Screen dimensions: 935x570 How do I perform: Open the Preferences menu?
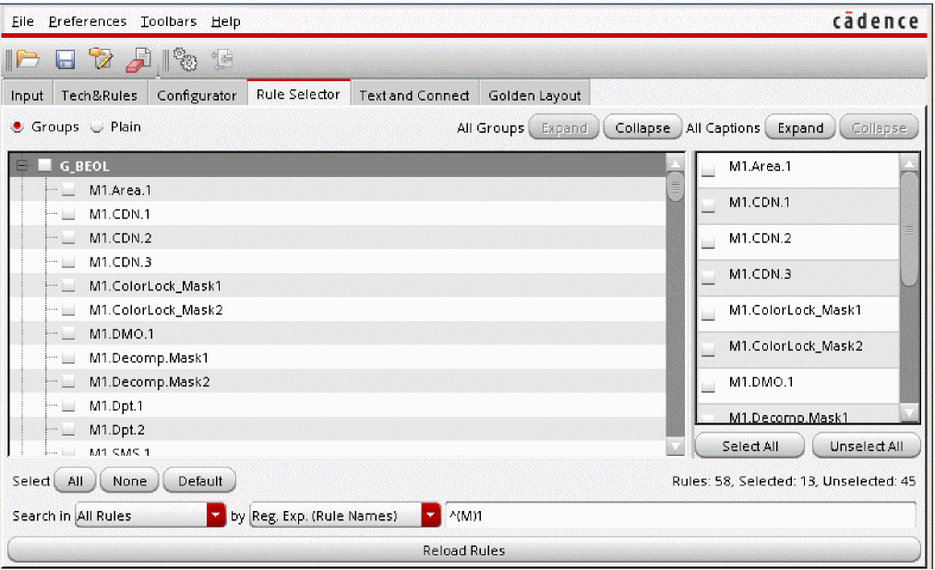(x=88, y=21)
